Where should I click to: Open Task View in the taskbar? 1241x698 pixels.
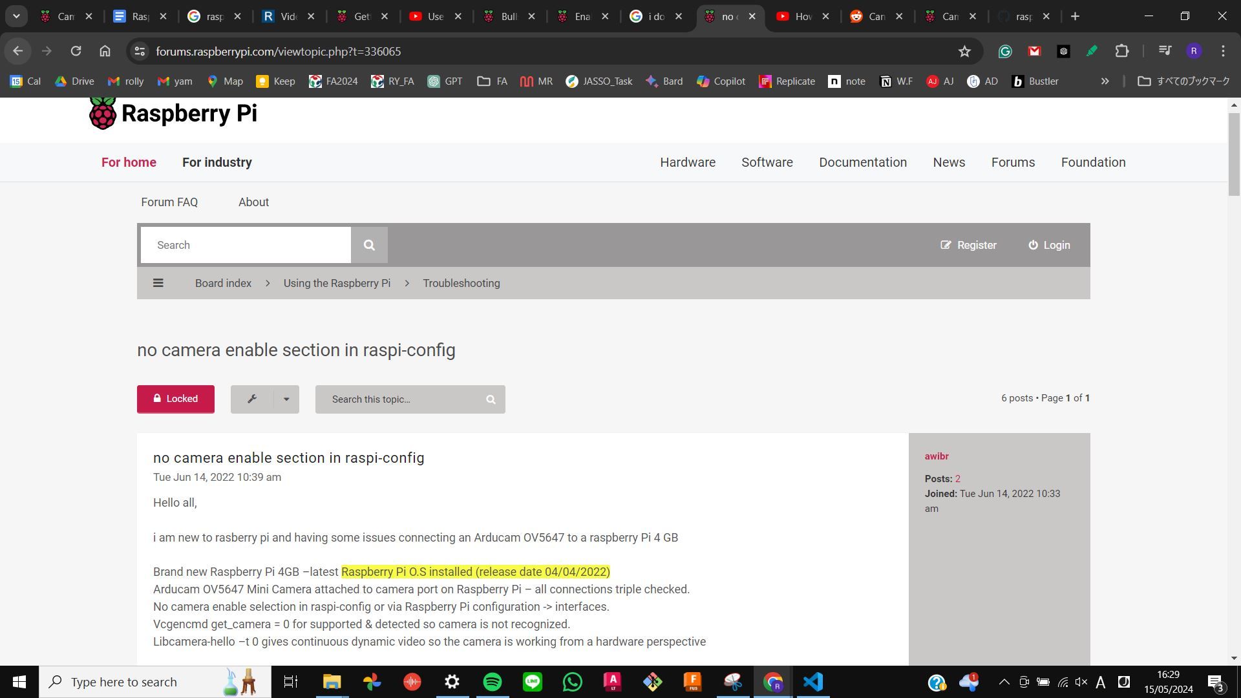[x=291, y=682]
